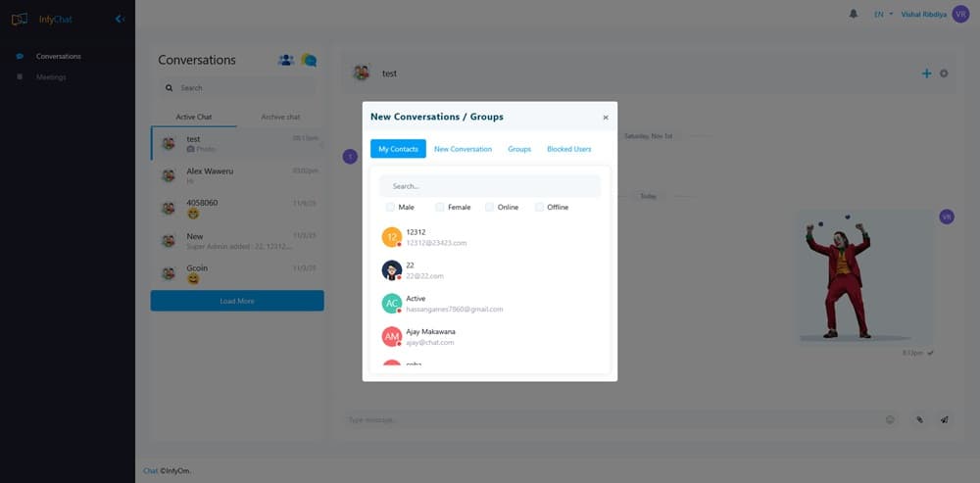The width and height of the screenshot is (980, 483).
Task: Check the Online filter checkbox
Action: (490, 207)
